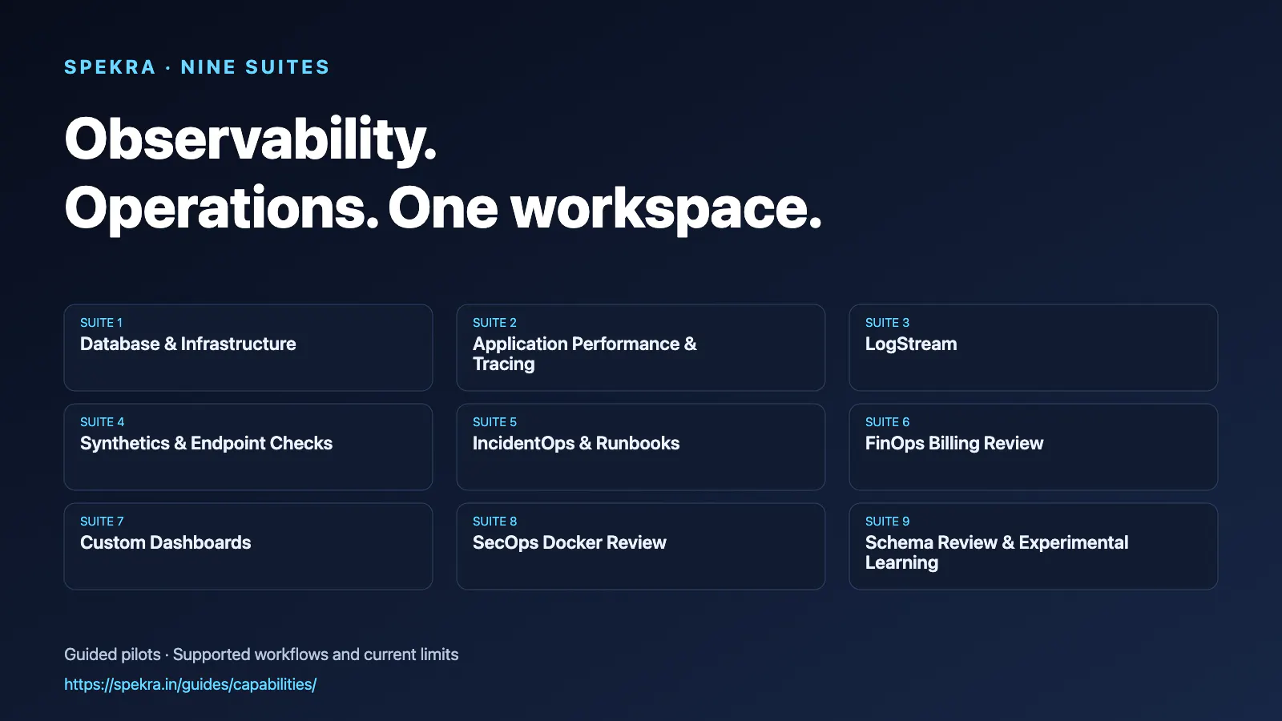Screen dimensions: 1282x721
Task: Select the FinOps Billing Review card
Action: pos(1034,447)
